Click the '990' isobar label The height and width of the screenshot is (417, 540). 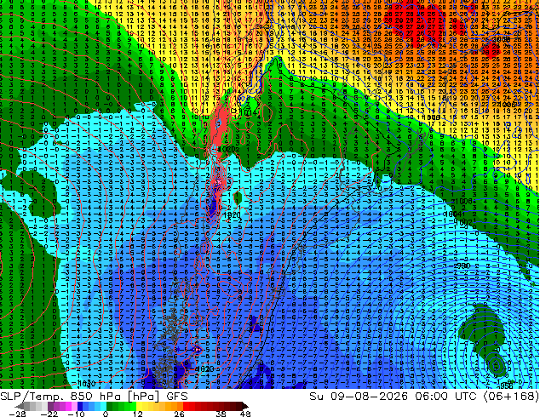point(462,266)
